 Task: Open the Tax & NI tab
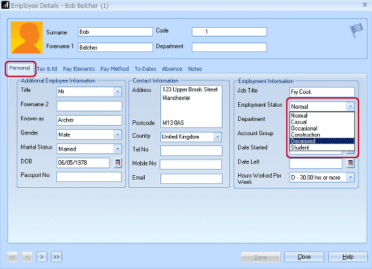[x=47, y=69]
